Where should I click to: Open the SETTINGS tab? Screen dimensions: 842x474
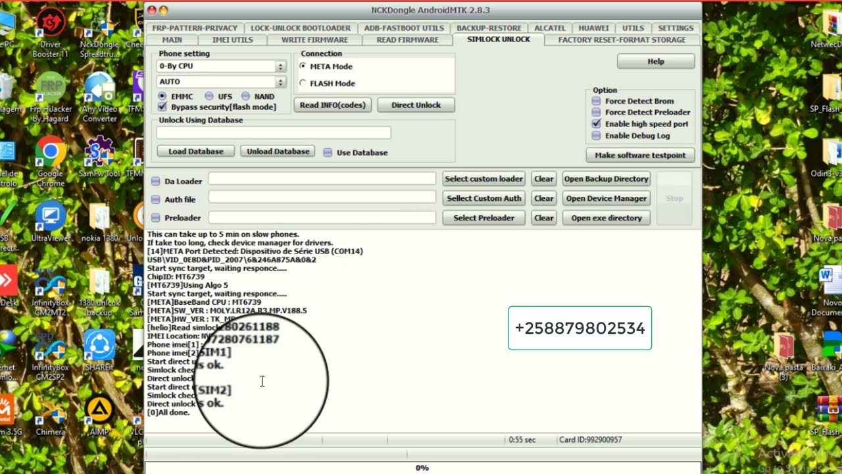point(676,28)
